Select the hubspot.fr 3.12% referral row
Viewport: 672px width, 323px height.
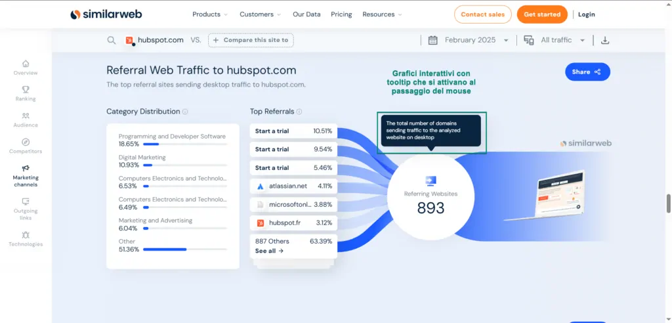tap(293, 223)
